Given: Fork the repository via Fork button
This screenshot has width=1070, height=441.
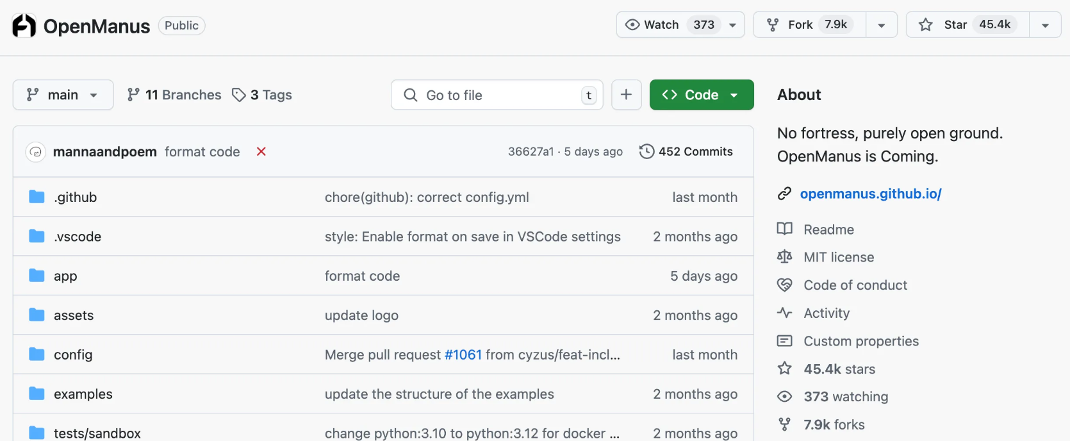Looking at the screenshot, I should coord(810,25).
